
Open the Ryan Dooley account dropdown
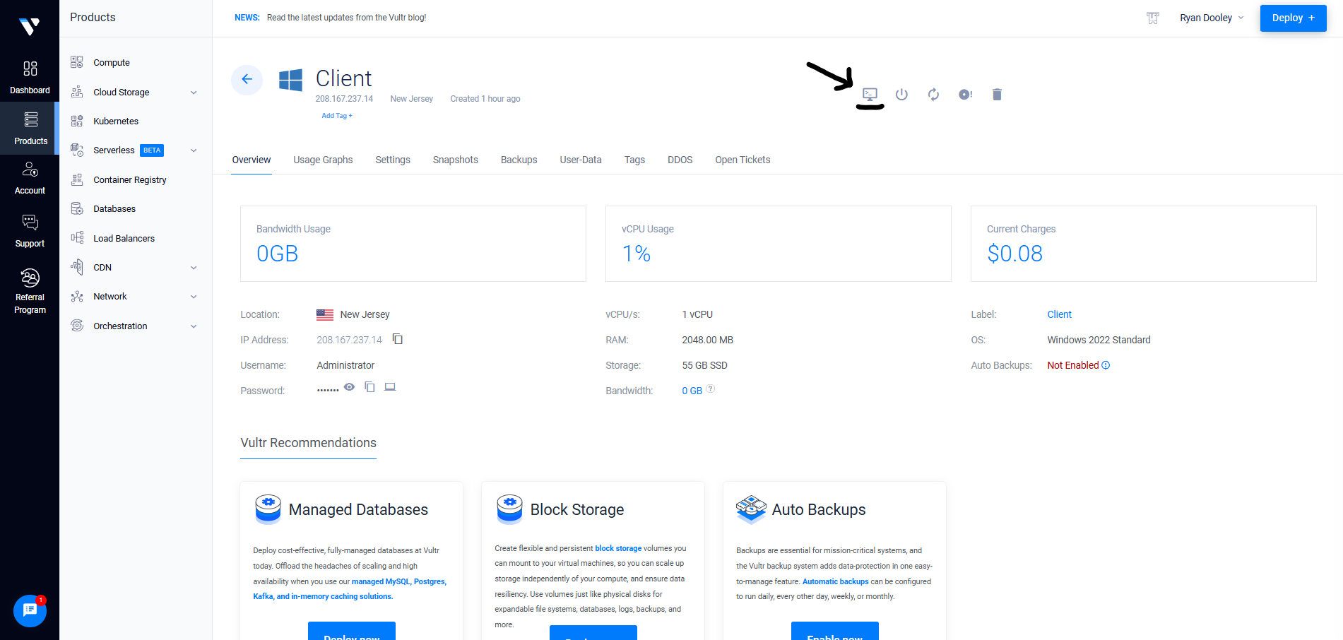(x=1212, y=18)
